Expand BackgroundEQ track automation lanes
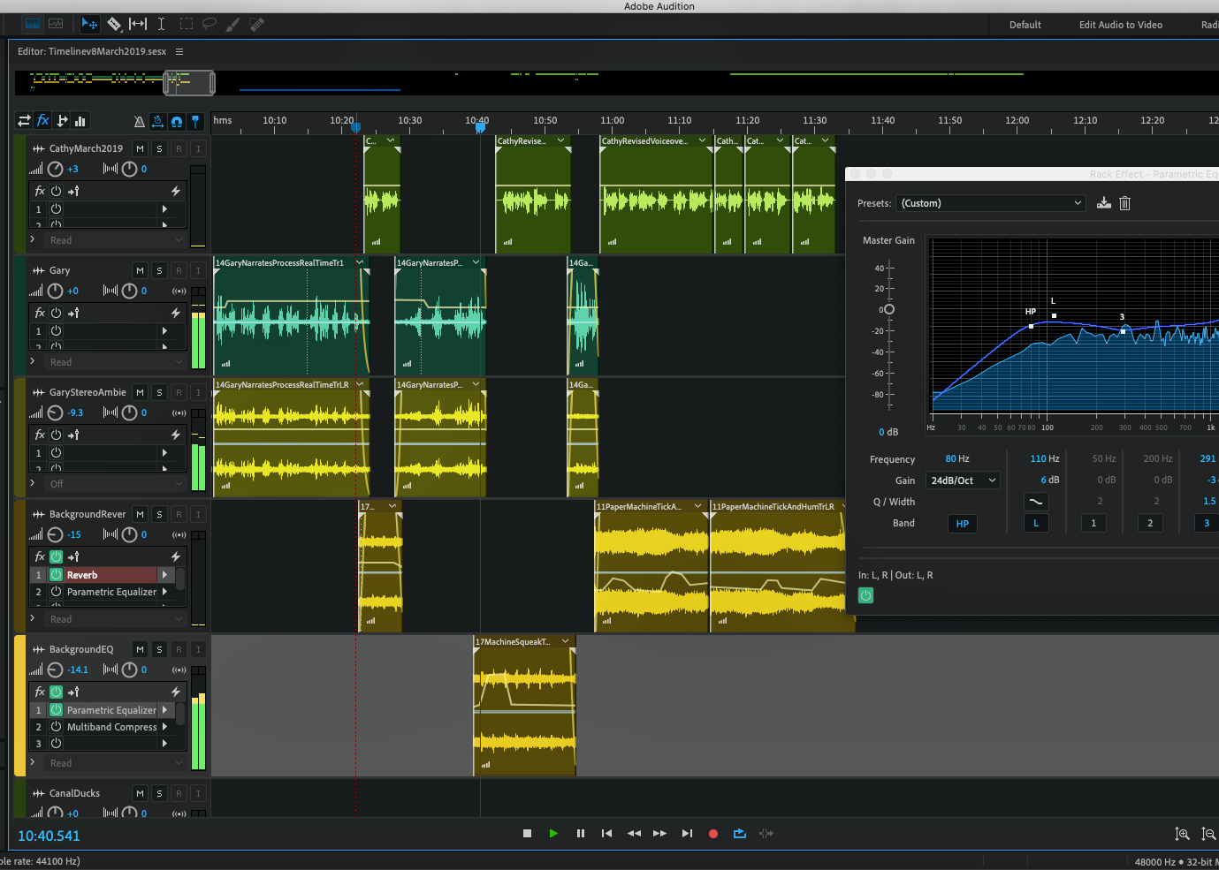The height and width of the screenshot is (870, 1219). click(x=33, y=761)
